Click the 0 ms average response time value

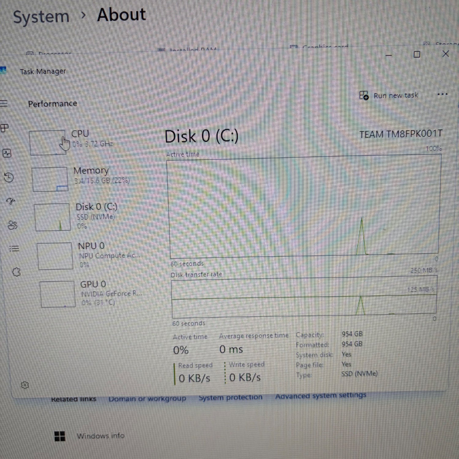coord(231,349)
